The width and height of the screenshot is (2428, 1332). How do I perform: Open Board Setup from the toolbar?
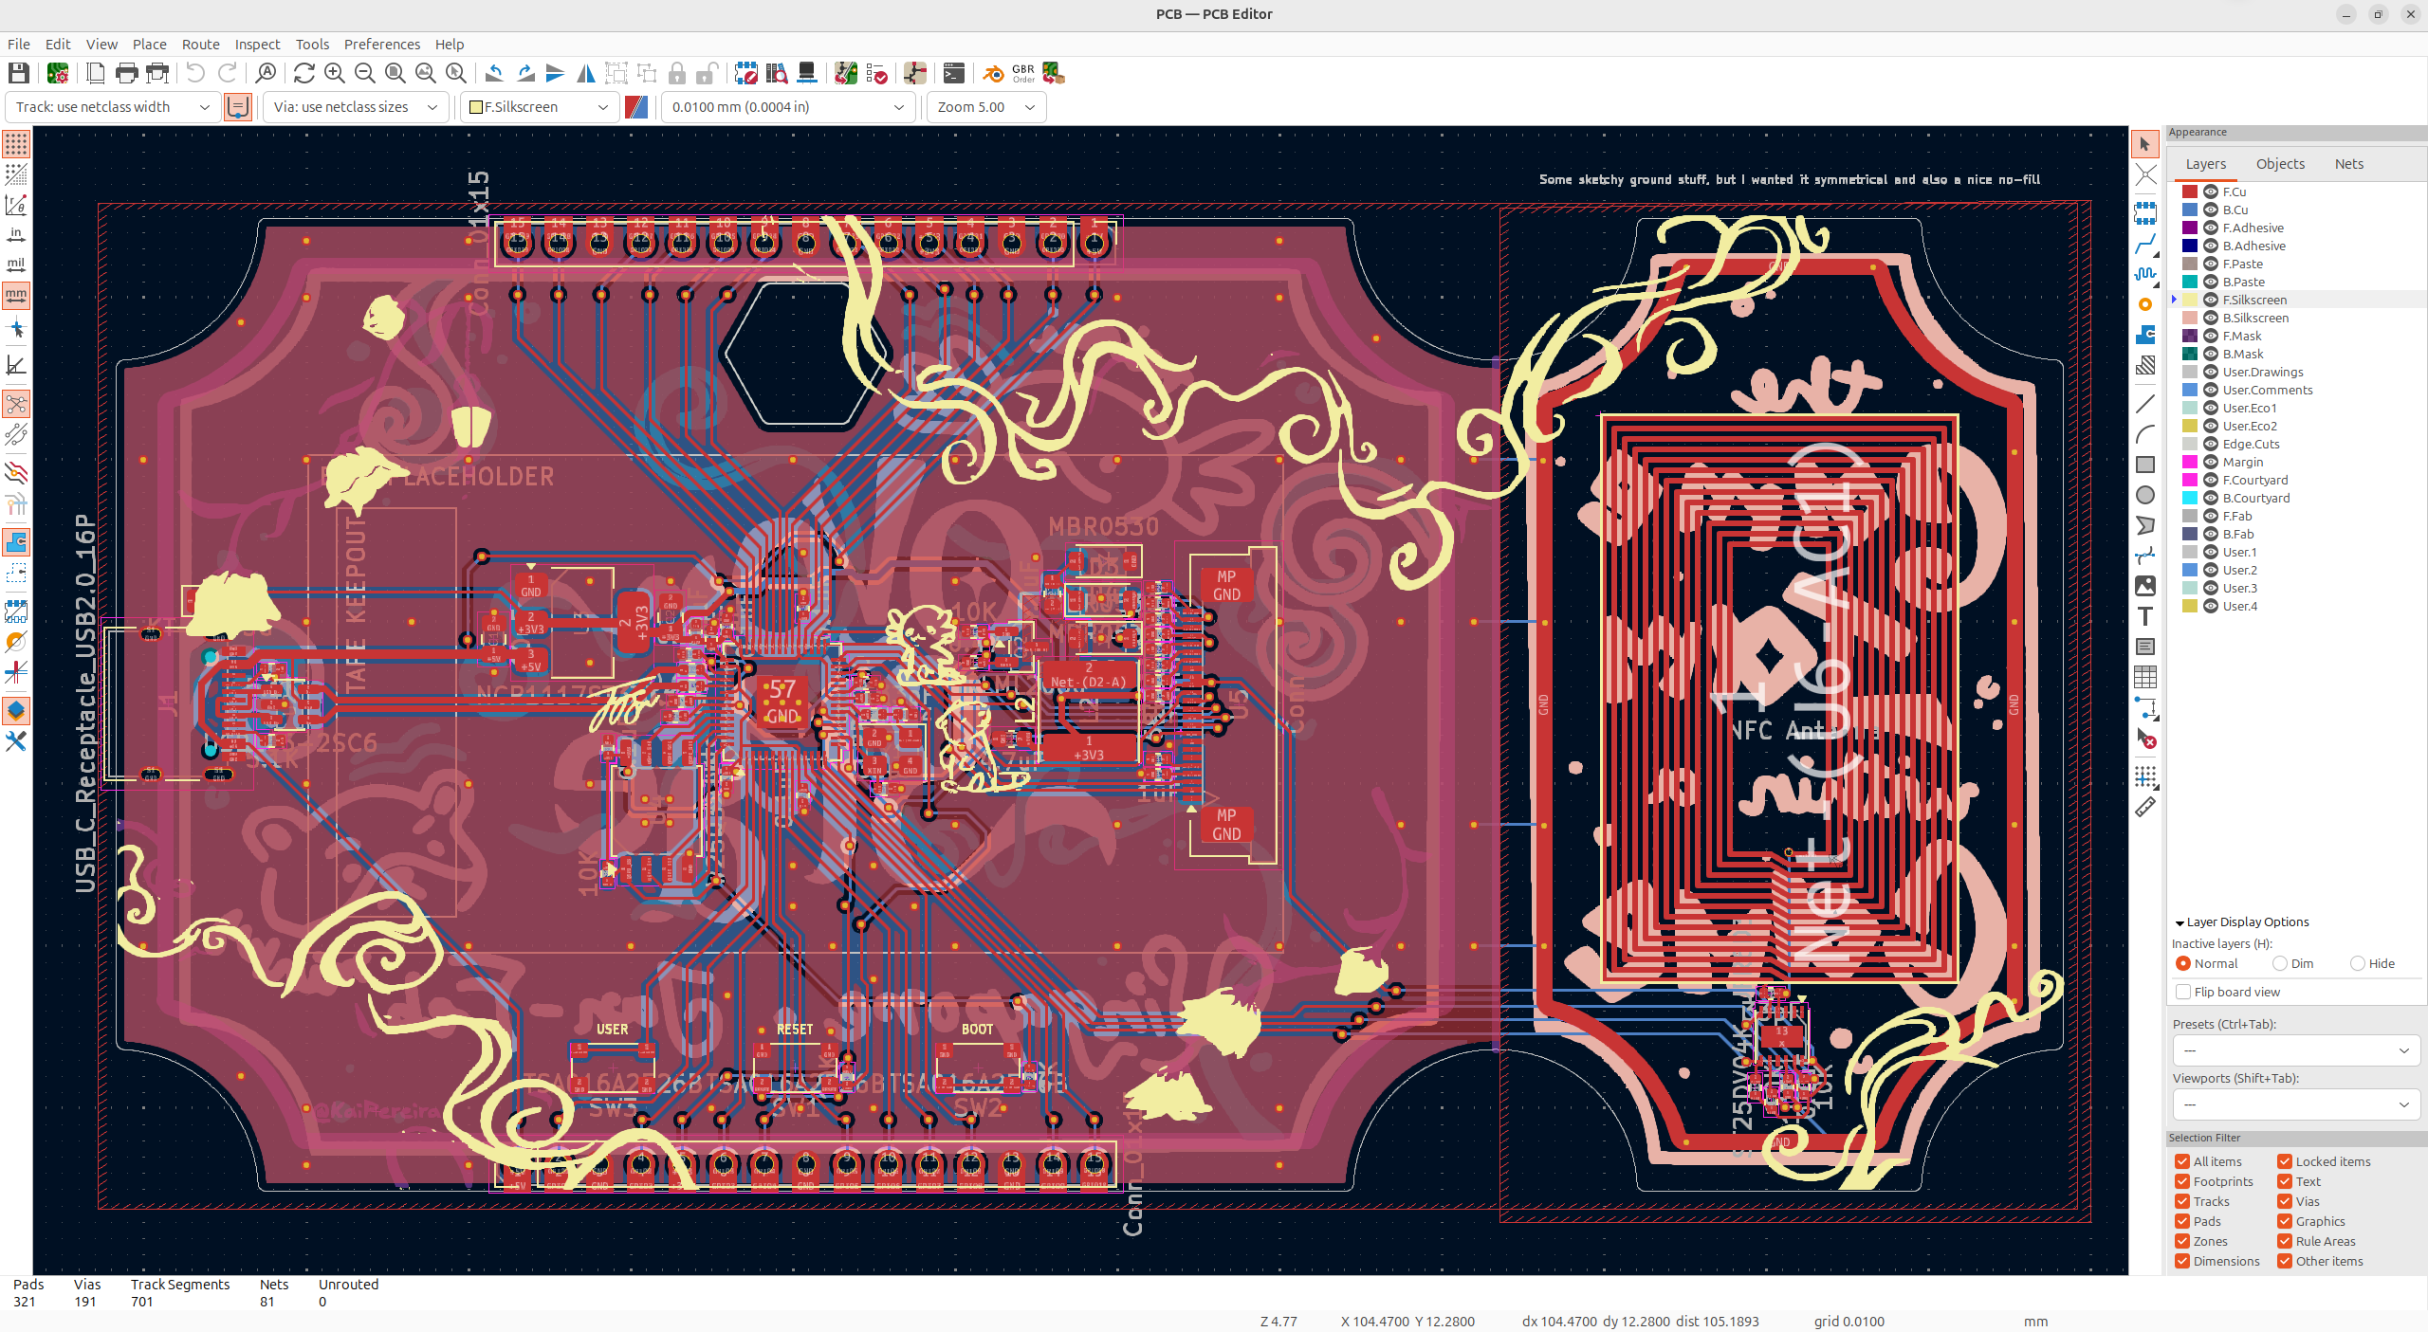(58, 73)
